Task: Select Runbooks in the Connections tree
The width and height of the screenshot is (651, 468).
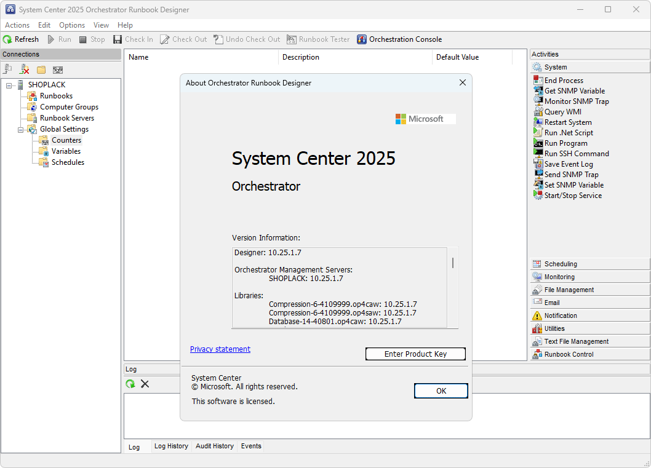Action: tap(56, 96)
